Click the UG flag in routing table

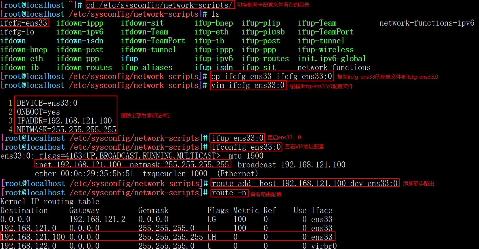pos(212,219)
